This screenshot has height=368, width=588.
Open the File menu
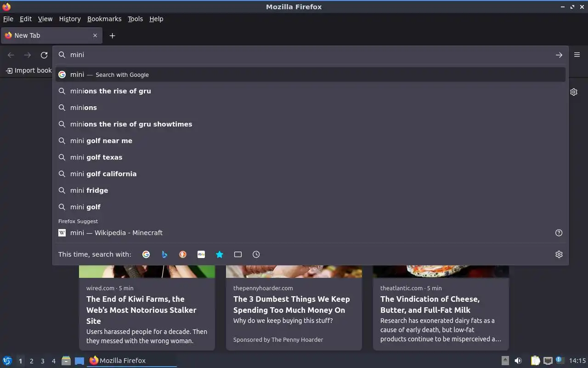click(8, 19)
